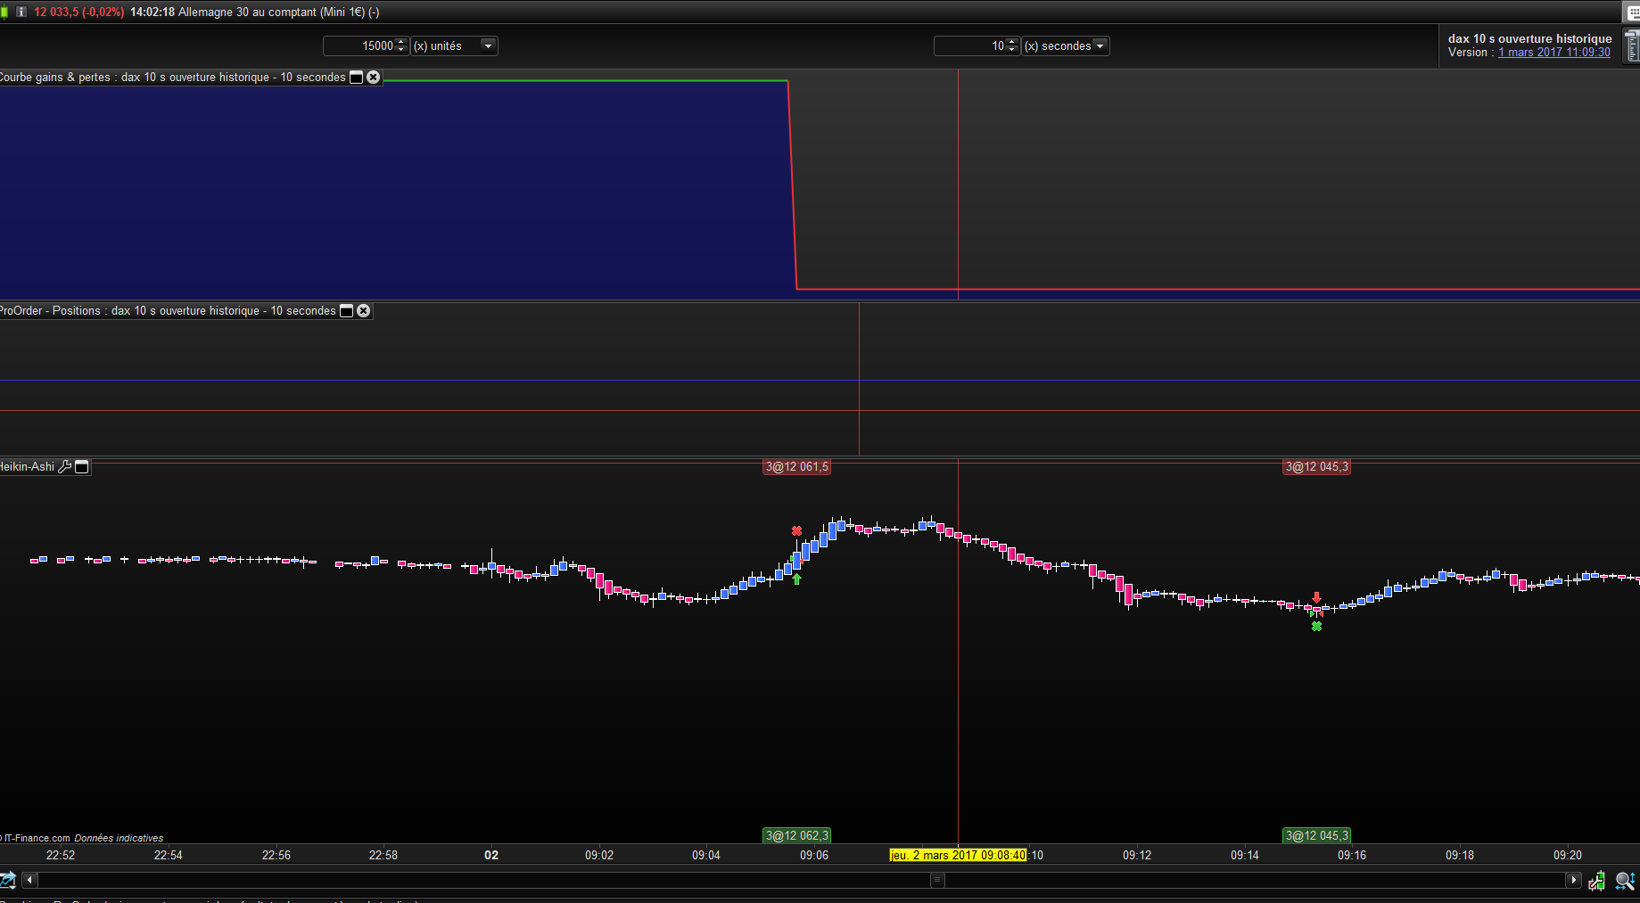1640x903 pixels.
Task: Maximize the ProOrder Positions panel
Action: tap(346, 311)
